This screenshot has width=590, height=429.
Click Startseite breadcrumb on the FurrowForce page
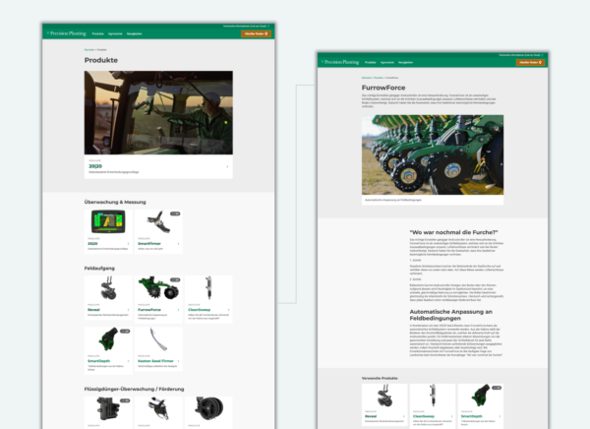[x=367, y=78]
